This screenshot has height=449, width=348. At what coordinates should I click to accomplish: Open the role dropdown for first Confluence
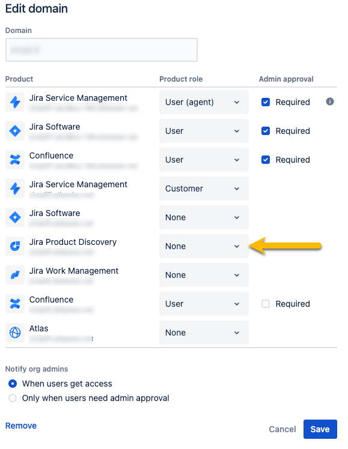204,160
